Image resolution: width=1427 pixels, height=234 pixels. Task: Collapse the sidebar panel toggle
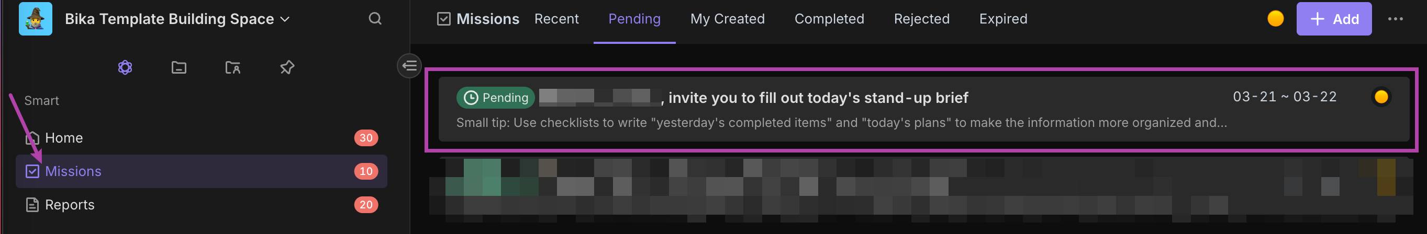[409, 66]
